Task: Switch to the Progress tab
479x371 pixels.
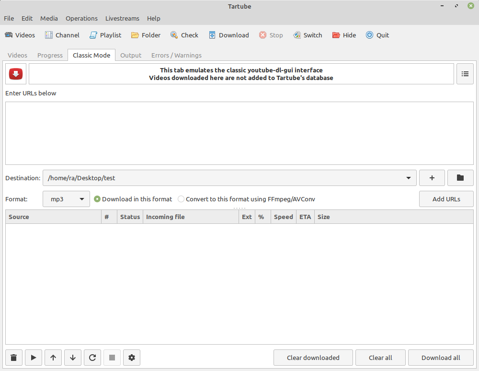Action: (50, 55)
